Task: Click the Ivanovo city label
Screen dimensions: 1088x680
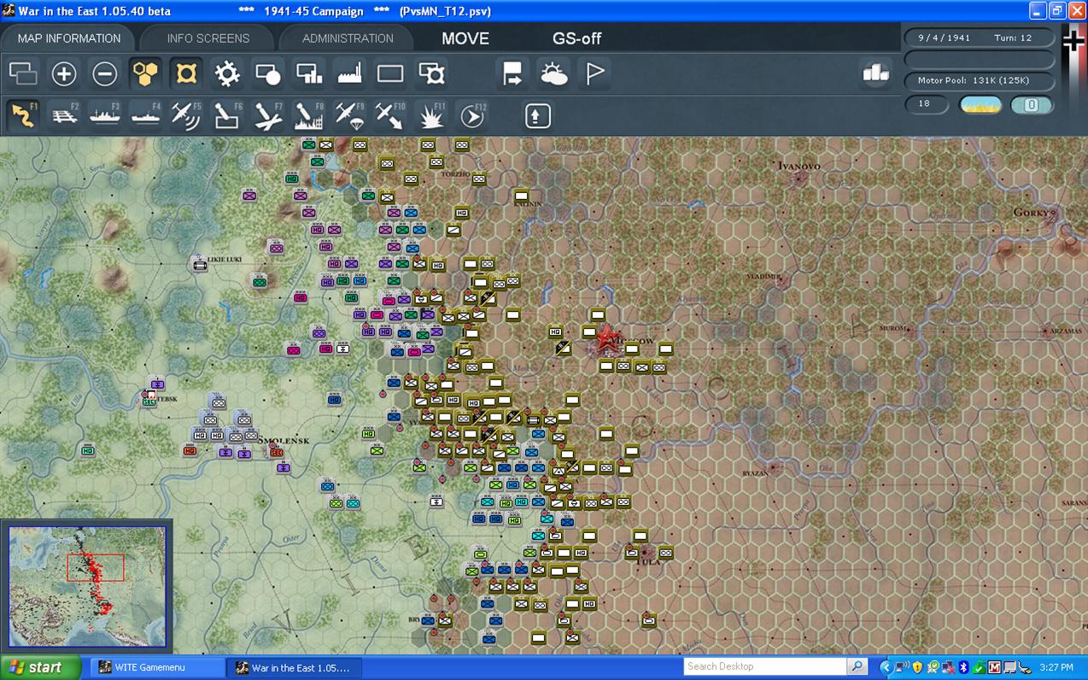Action: [798, 166]
